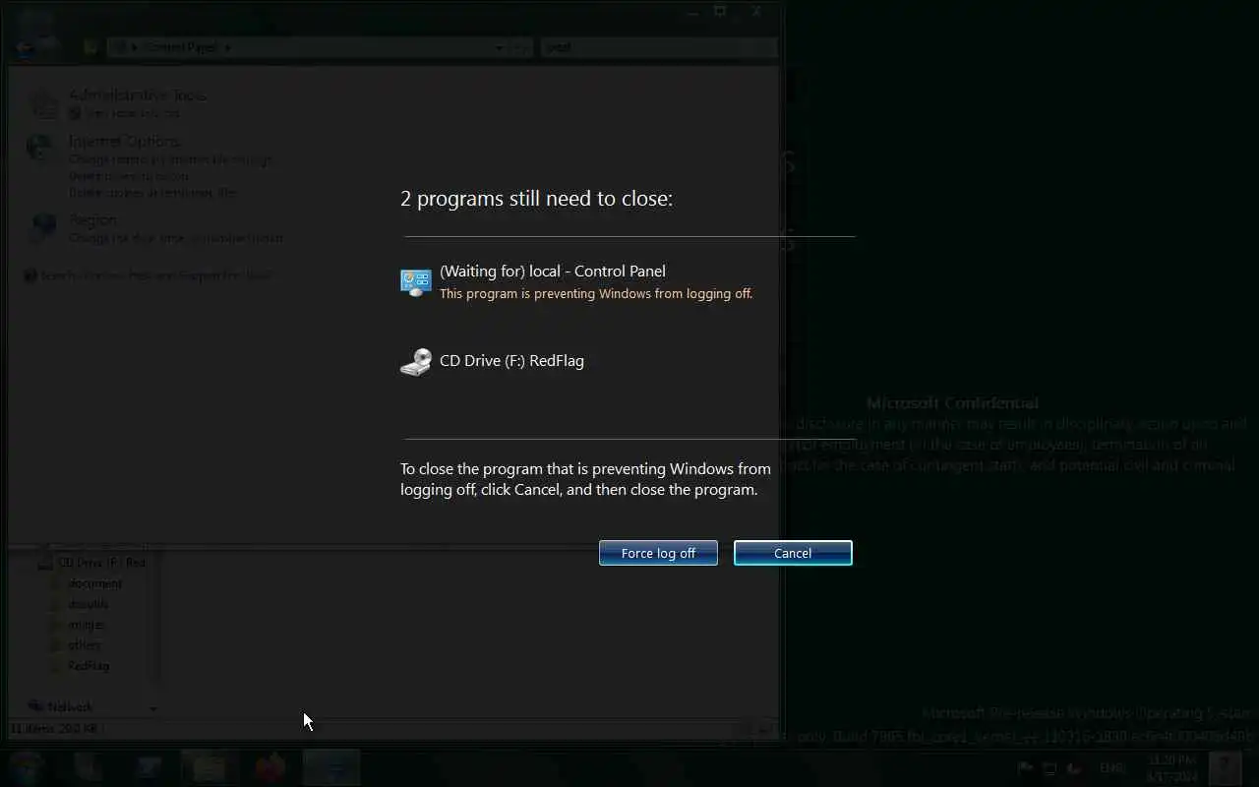
Task: Click the Force log off button
Action: (x=658, y=553)
